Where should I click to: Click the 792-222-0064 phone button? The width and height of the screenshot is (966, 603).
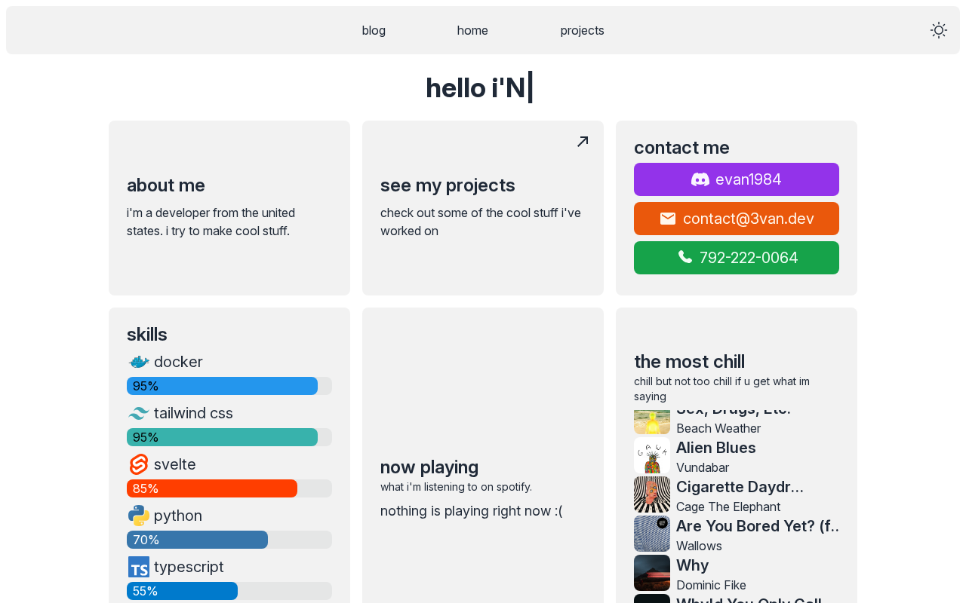point(736,258)
